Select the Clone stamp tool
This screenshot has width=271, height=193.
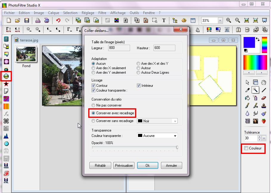click(x=264, y=106)
